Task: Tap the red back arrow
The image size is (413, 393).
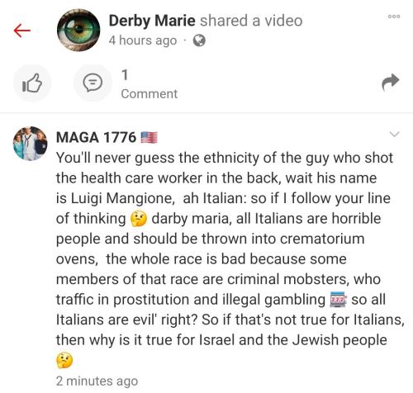Action: pyautogui.click(x=22, y=31)
